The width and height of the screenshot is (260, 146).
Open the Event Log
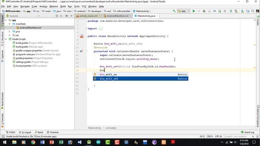247,132
